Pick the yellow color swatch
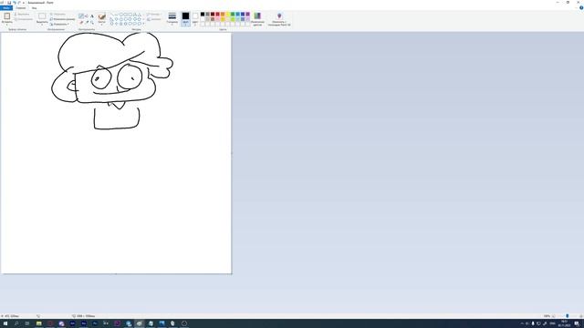Viewport: 584px width, 328px height. (227, 15)
